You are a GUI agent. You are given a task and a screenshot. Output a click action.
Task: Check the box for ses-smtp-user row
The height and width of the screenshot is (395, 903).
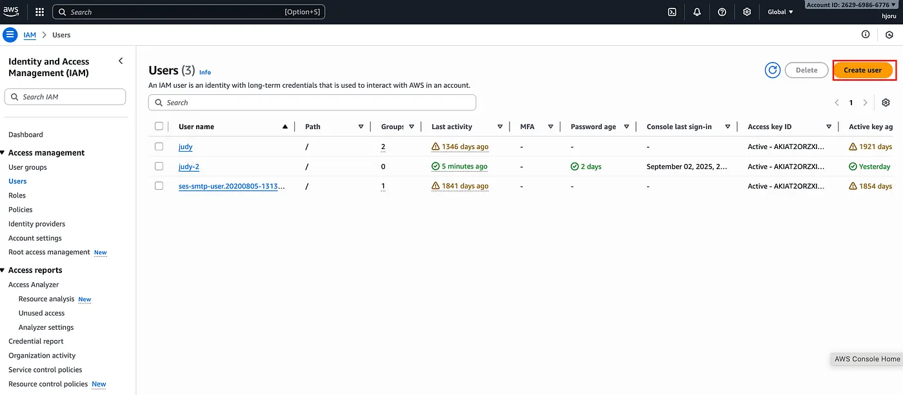159,186
